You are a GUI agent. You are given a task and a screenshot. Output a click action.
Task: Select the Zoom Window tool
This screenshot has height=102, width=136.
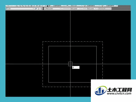click(23, 6)
